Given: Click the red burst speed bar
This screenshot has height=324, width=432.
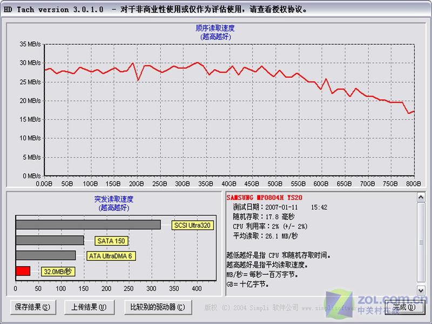Looking at the screenshot, I should point(23,271).
